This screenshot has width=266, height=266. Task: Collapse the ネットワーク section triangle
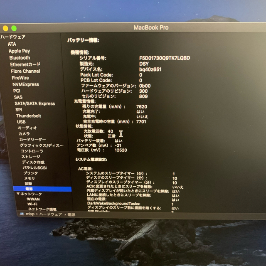(x=18, y=194)
